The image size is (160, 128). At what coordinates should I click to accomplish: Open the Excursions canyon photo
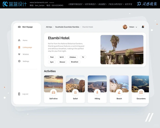(140, 84)
